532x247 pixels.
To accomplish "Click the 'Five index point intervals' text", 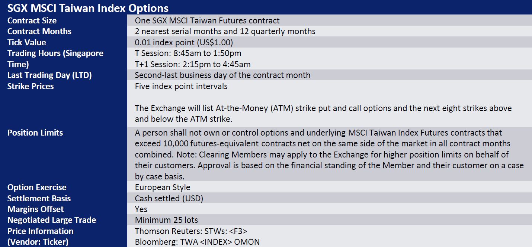I will [181, 87].
